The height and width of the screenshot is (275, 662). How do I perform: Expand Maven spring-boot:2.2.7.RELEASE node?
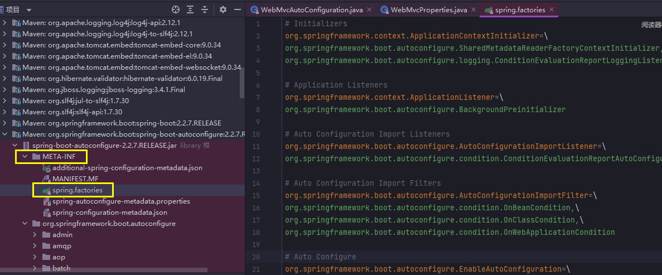click(x=4, y=123)
